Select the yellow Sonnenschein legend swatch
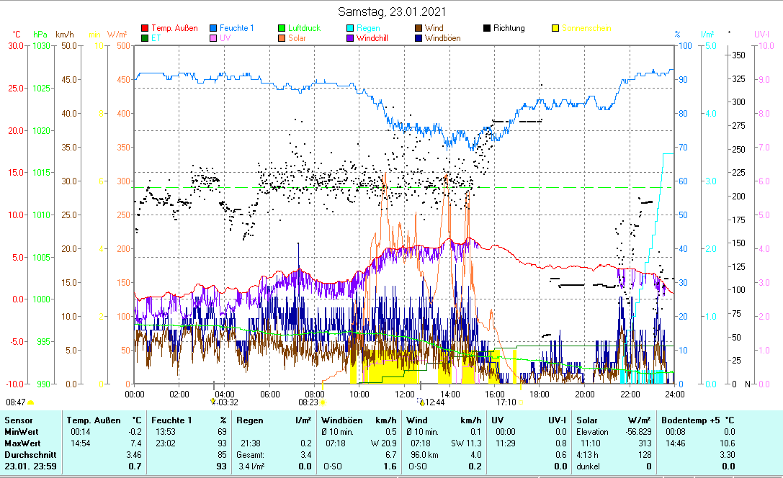783x478 pixels. coord(555,29)
